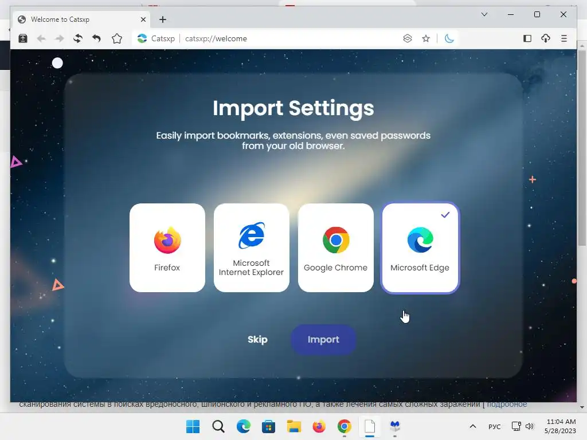This screenshot has height=440, width=587.
Task: Expand hidden system tray icons
Action: (473, 426)
